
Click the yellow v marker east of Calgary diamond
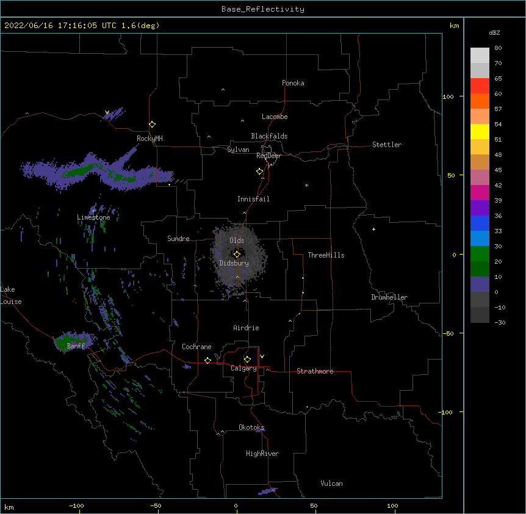pyautogui.click(x=262, y=357)
